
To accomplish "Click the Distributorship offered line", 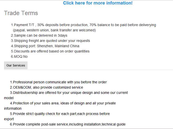I will (x=69, y=93).
